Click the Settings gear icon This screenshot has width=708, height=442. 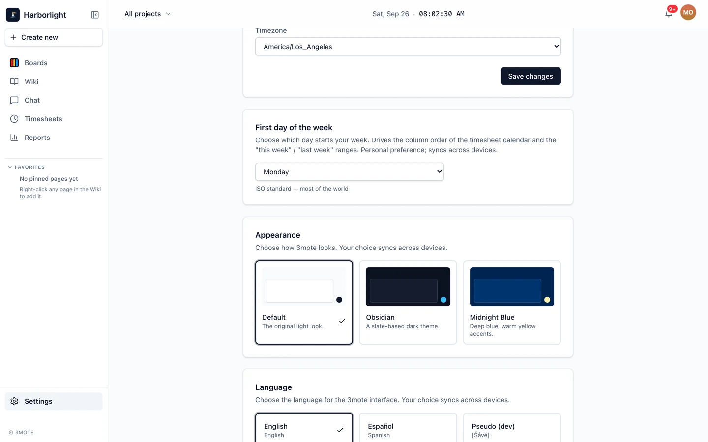[14, 401]
